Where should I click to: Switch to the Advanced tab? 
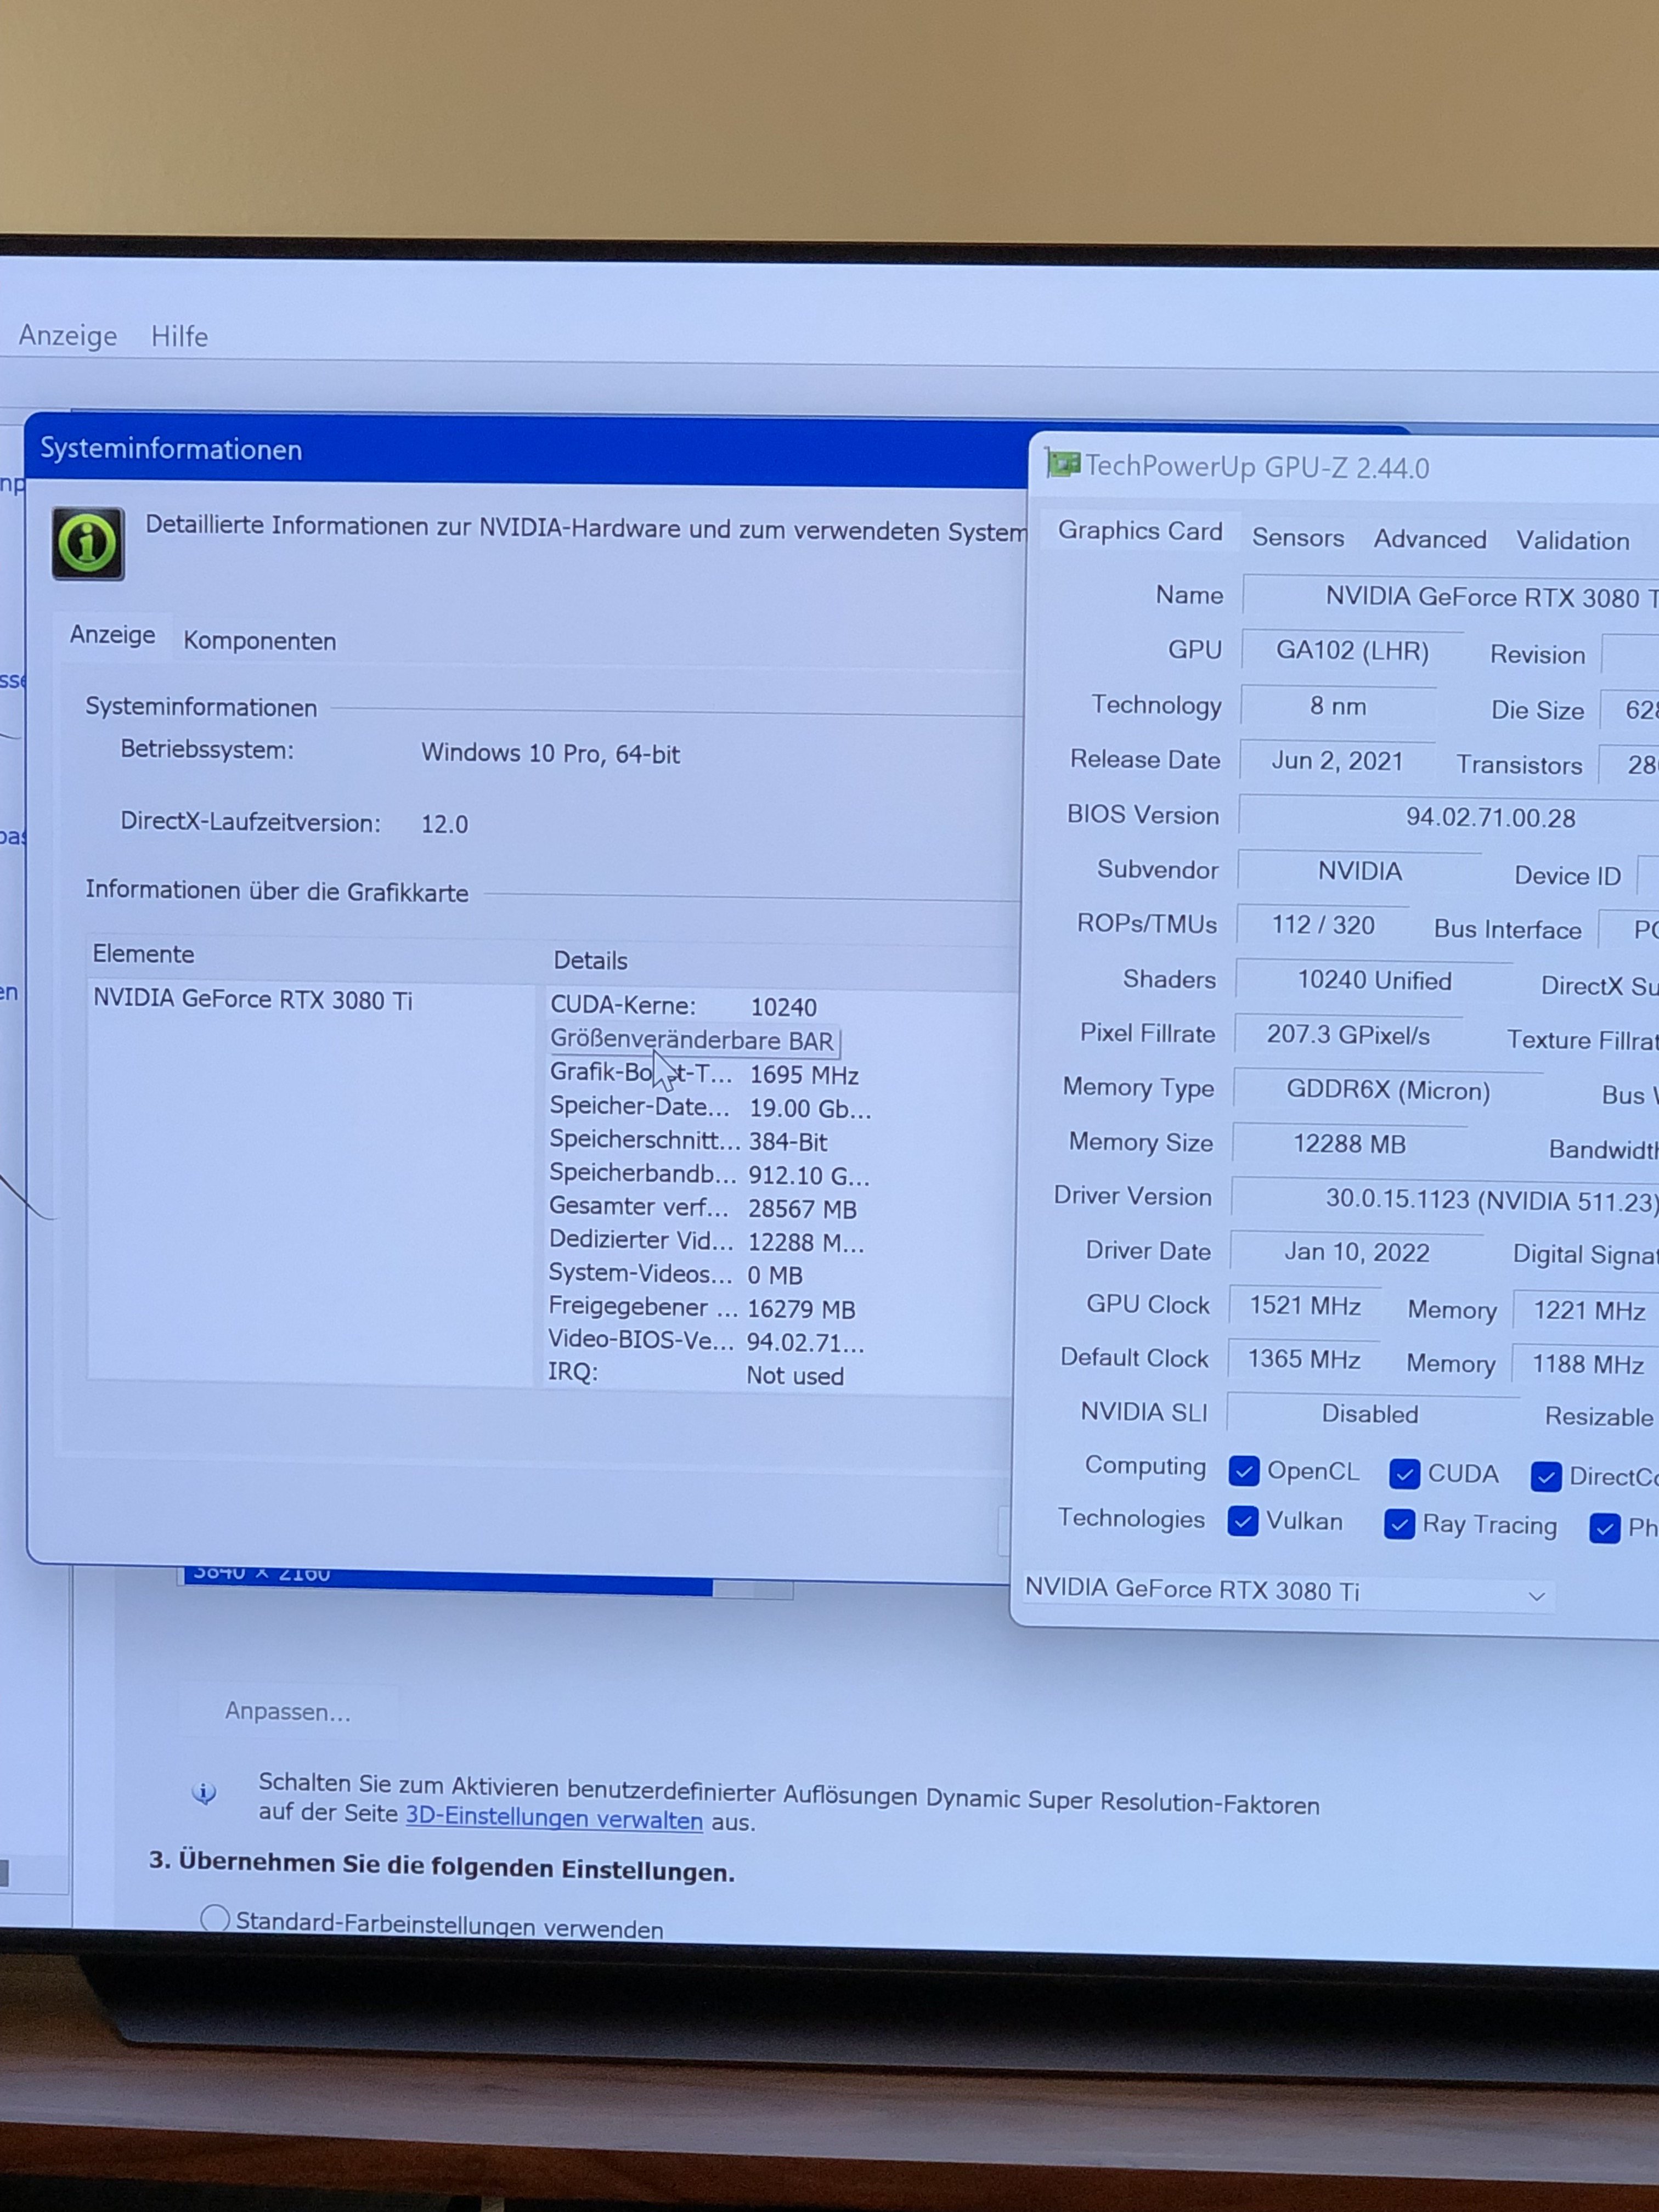click(1429, 540)
